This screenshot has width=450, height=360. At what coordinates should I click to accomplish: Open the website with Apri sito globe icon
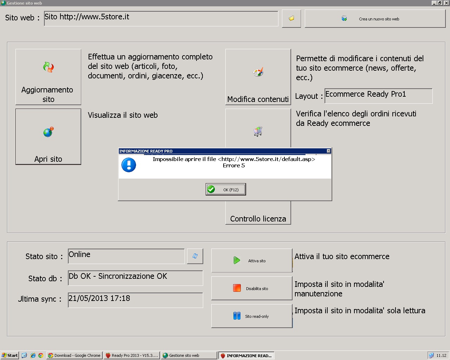[x=48, y=132]
